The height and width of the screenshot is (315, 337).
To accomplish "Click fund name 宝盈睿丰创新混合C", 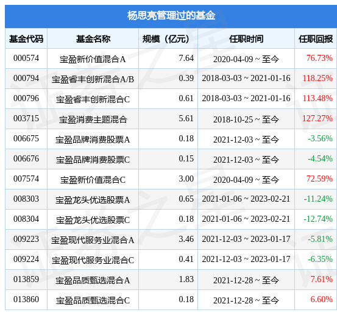I will (x=93, y=99).
